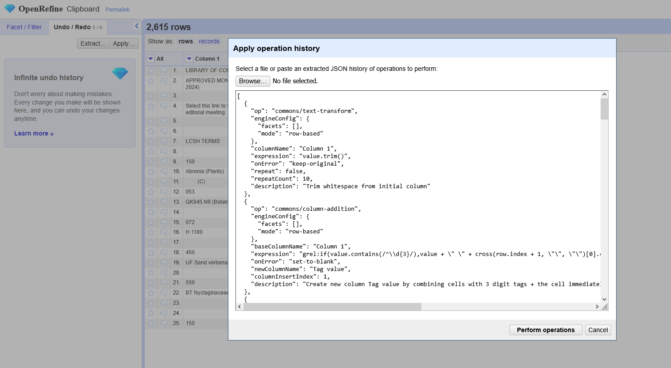Image resolution: width=671 pixels, height=368 pixels.
Task: Open the Column 1 dropdown menu
Action: 189,58
